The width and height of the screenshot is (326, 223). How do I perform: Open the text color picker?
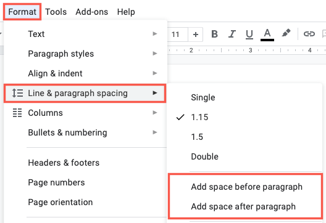pyautogui.click(x=267, y=34)
